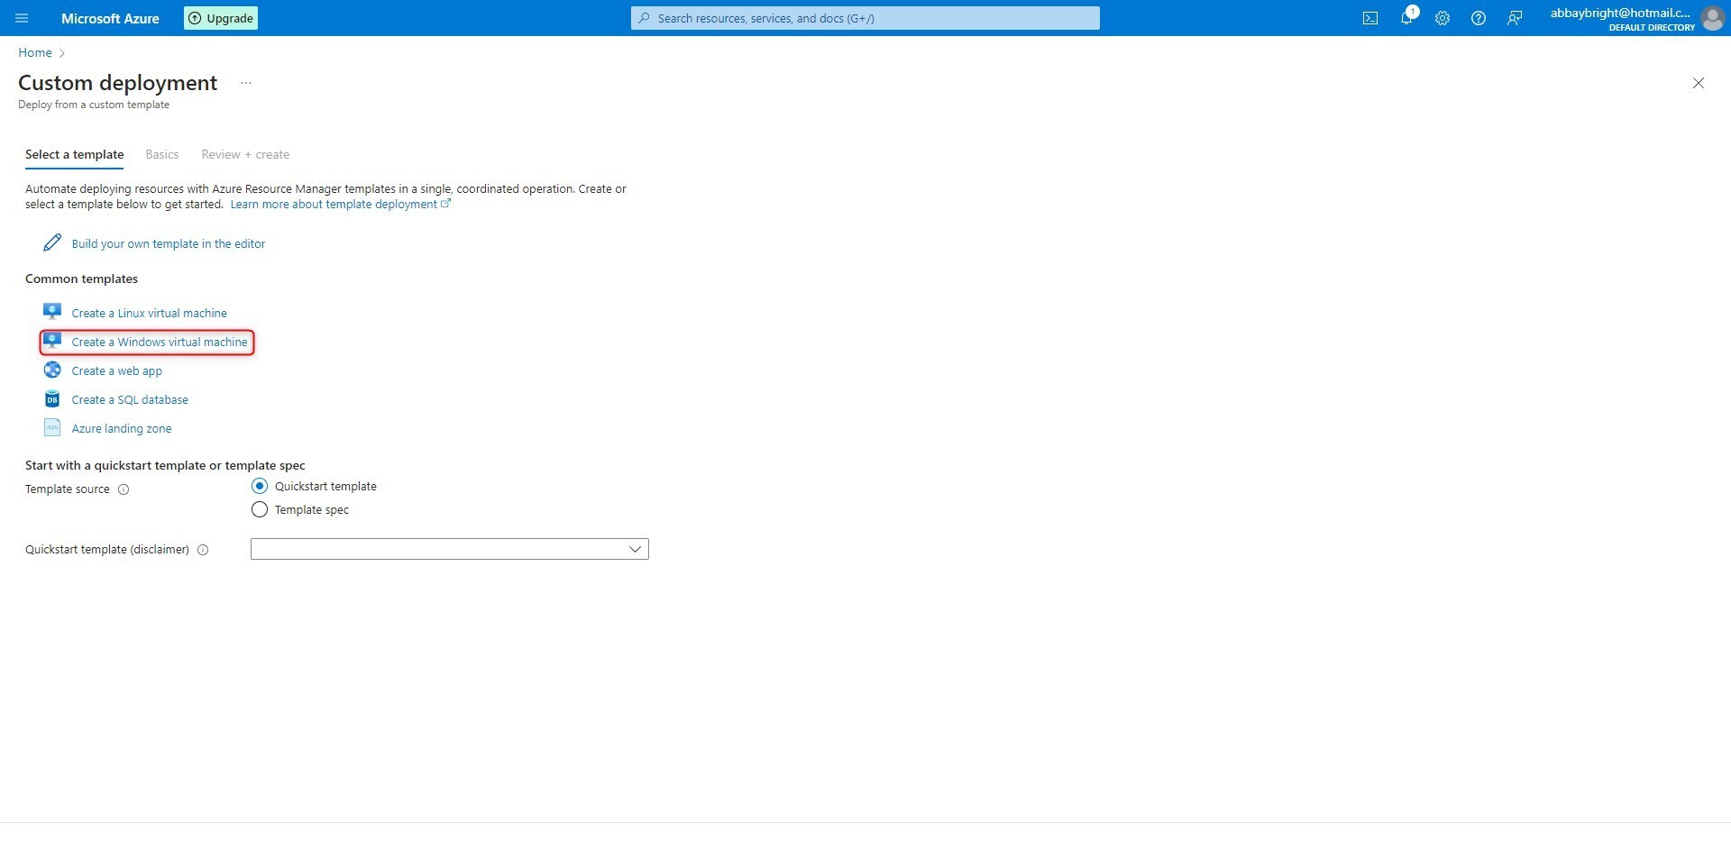Viewport: 1731px width, 859px height.
Task: Click Create a web app
Action: (x=117, y=370)
